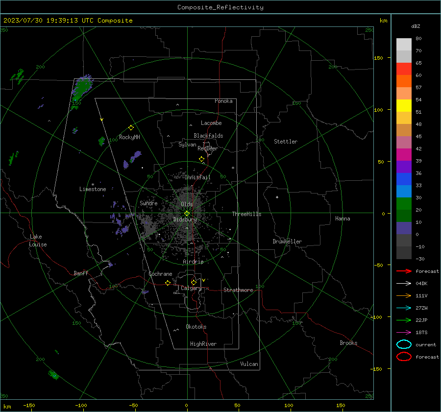The width and height of the screenshot is (441, 412).
Task: Select the Cochrane label
Action: coord(160,274)
